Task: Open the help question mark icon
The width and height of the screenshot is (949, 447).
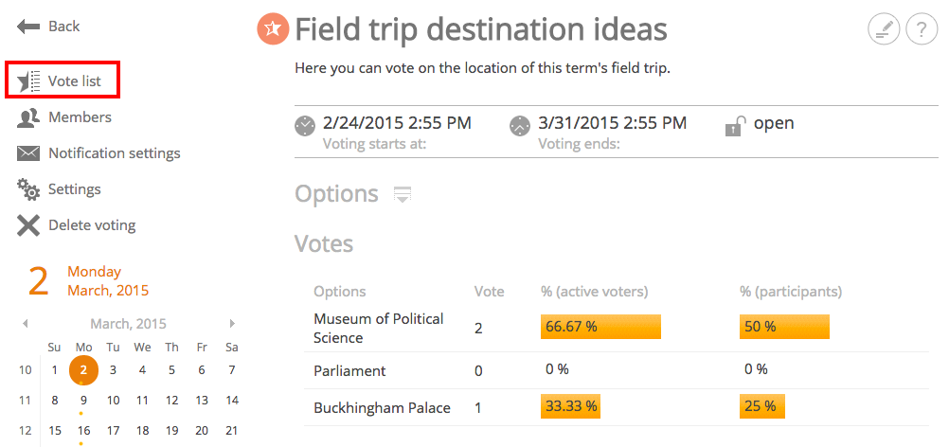Action: click(922, 29)
